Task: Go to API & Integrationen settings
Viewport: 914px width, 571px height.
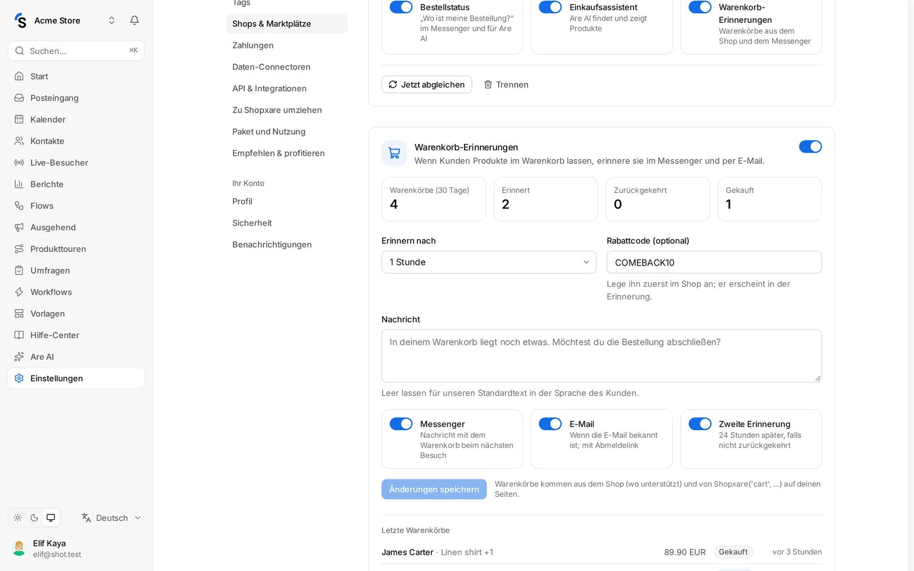Action: [287, 89]
